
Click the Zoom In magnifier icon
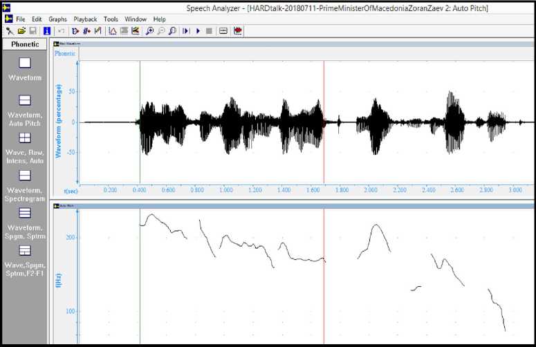coord(150,31)
